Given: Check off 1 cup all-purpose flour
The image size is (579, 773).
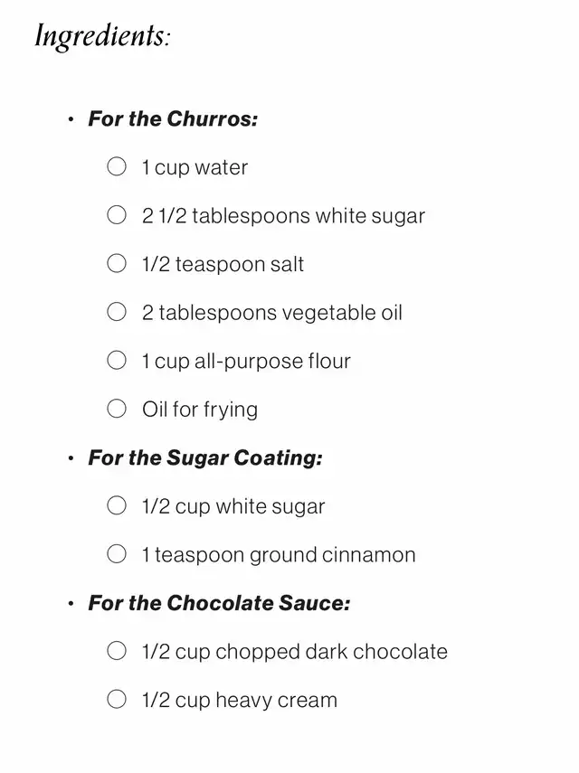Looking at the screenshot, I should [x=117, y=360].
